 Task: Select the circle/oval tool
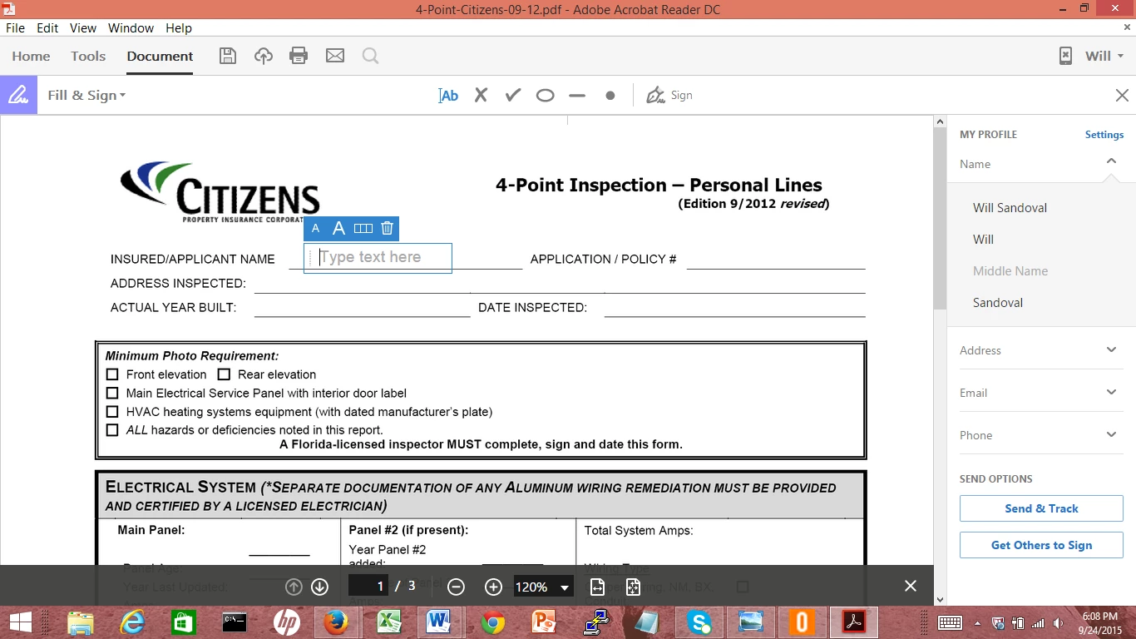pyautogui.click(x=545, y=96)
